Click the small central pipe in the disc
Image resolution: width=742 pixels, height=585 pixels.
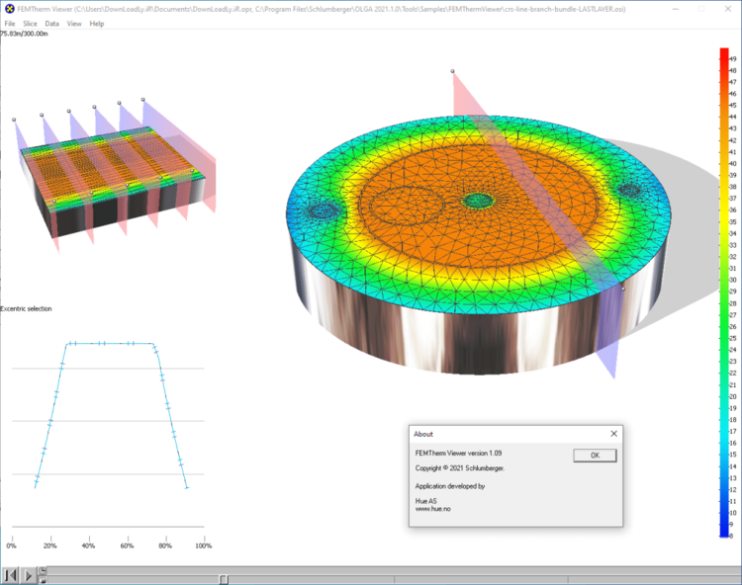480,201
